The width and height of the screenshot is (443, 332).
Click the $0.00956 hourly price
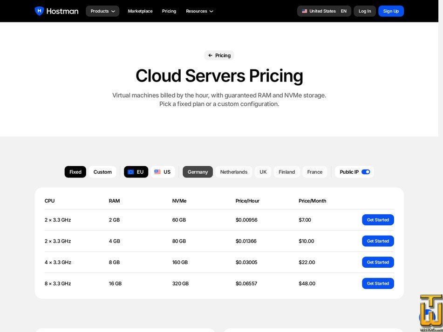(x=246, y=220)
